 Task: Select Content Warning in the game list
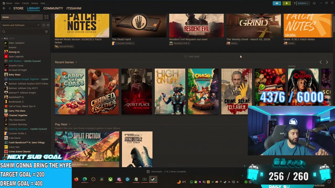point(18,124)
